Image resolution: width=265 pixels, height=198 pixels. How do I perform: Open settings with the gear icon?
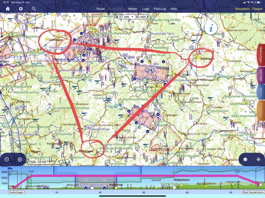tap(21, 9)
